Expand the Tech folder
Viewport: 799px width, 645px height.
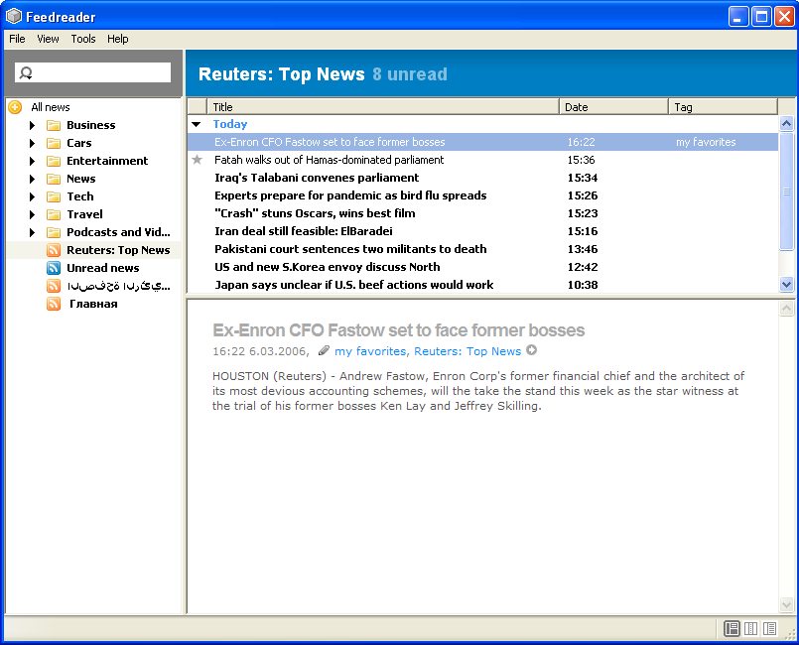pyautogui.click(x=32, y=196)
